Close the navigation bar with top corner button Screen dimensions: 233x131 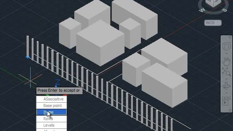coord(230,37)
